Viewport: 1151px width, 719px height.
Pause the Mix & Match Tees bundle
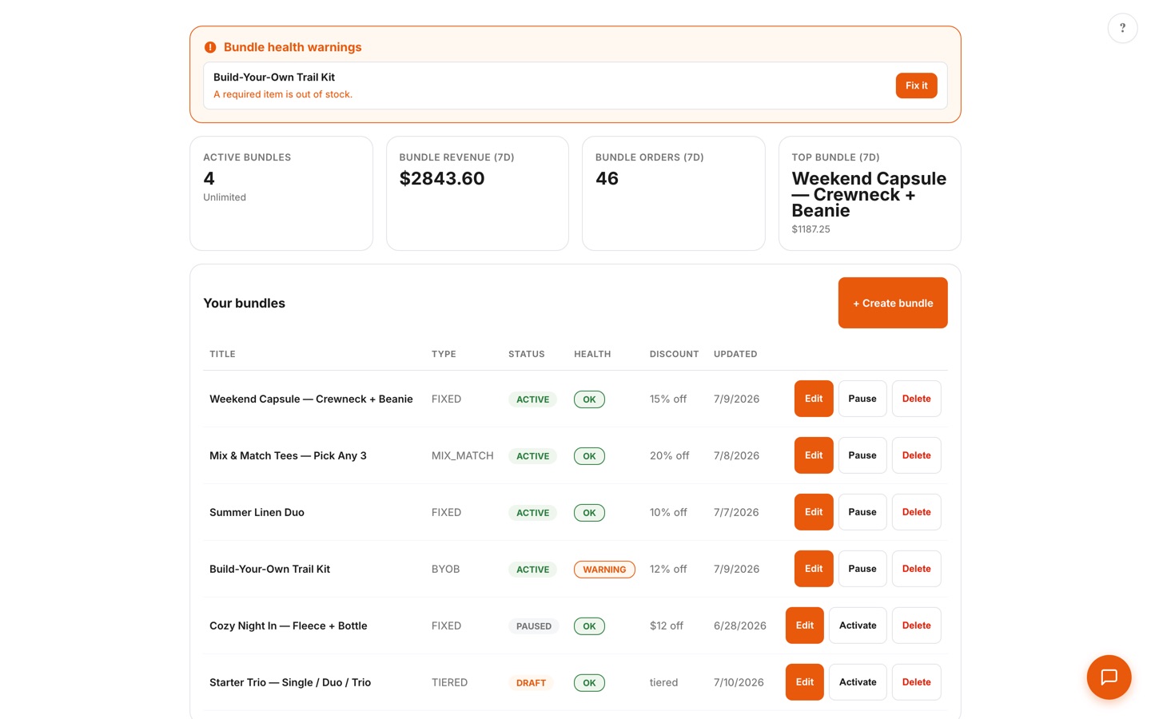[x=862, y=455]
